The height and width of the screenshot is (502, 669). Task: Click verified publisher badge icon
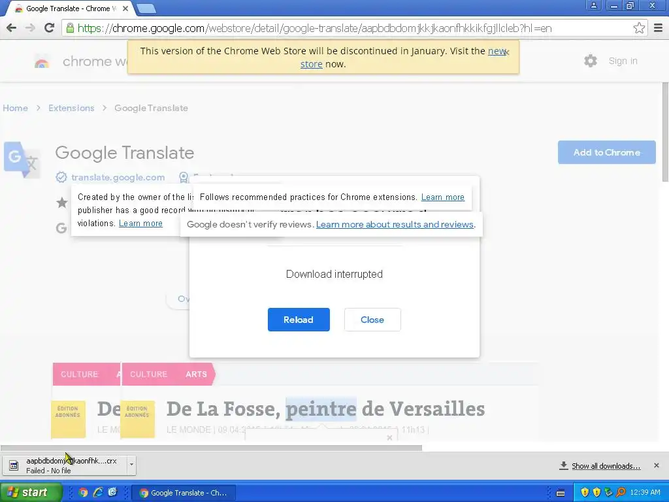(x=61, y=177)
